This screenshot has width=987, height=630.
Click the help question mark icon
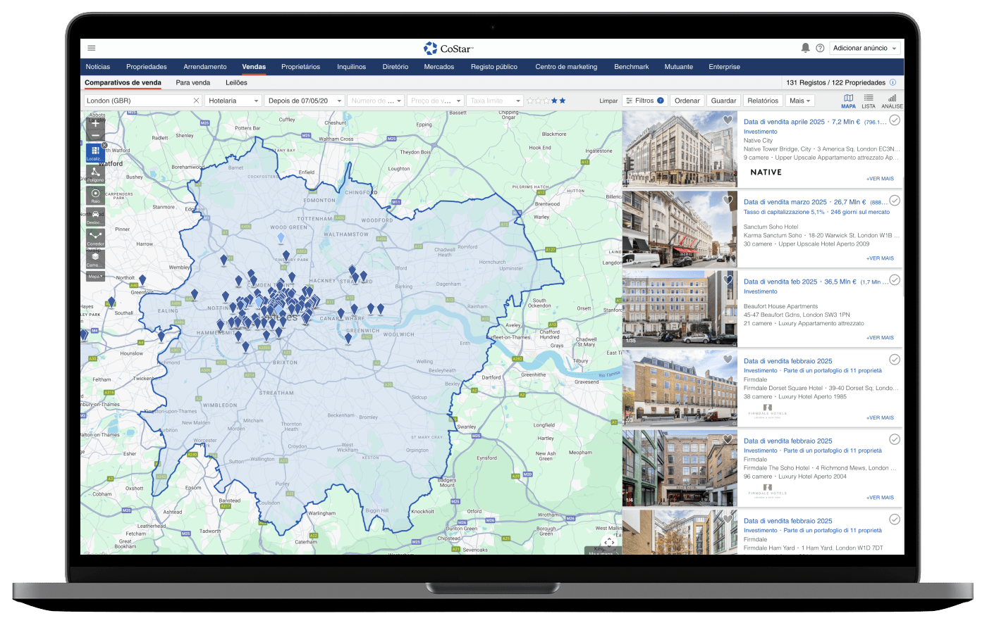pos(820,48)
